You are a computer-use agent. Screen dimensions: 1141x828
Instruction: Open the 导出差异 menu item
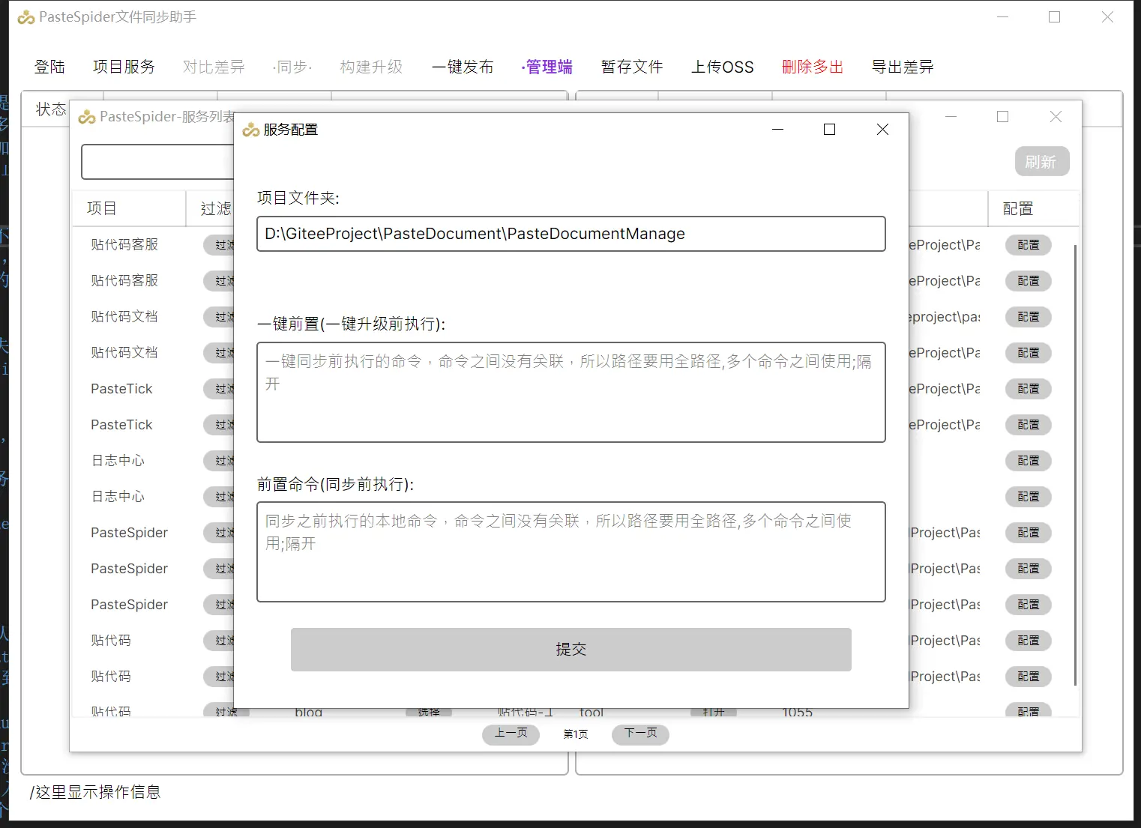[903, 67]
